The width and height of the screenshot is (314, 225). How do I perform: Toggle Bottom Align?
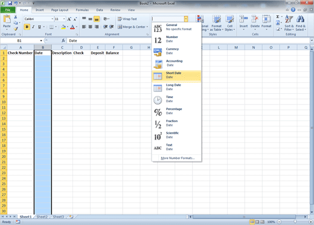97,19
